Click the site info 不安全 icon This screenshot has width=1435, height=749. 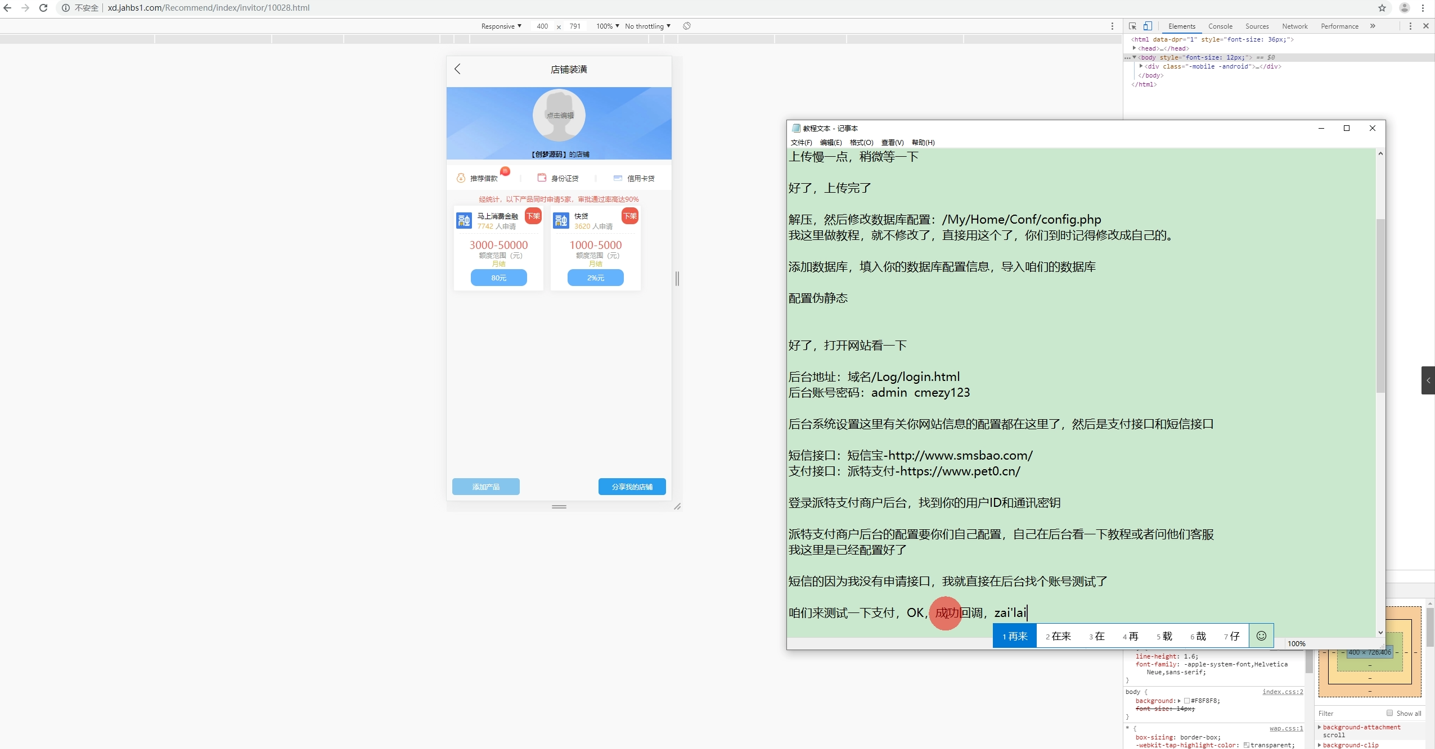coord(66,8)
